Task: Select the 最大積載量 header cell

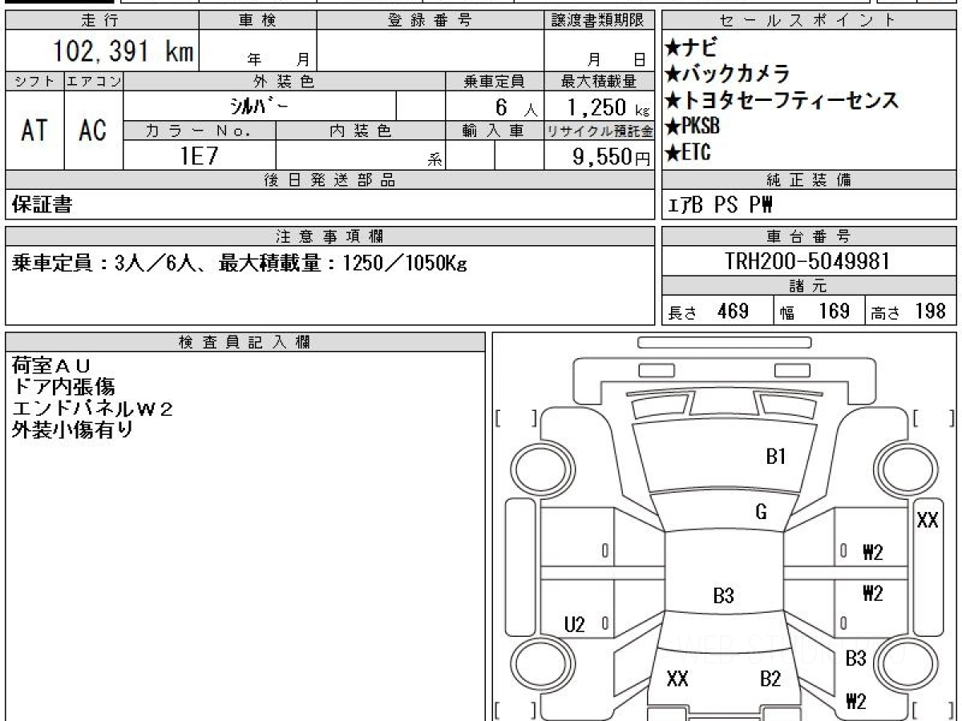Action: (x=600, y=81)
